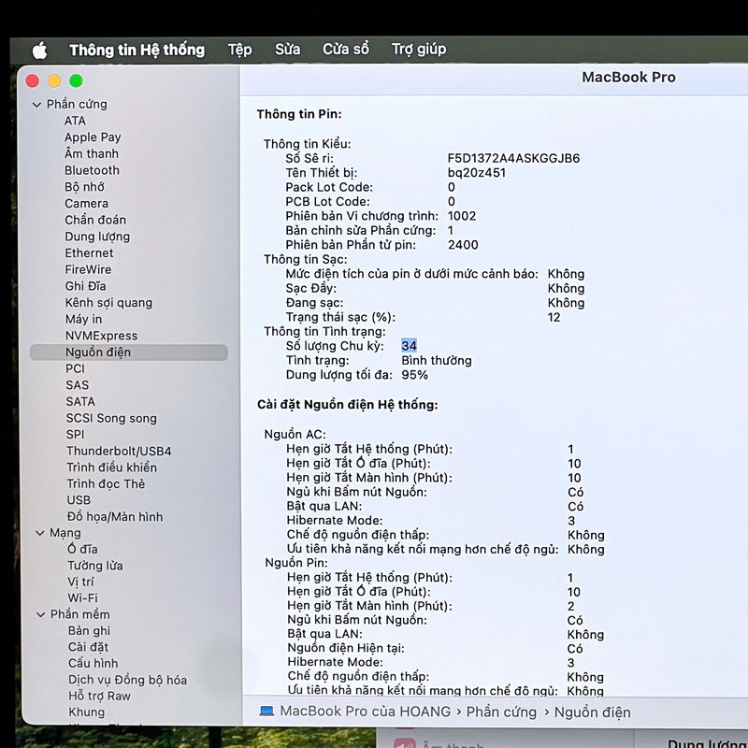Select Dung lượng in the sidebar

tap(97, 237)
